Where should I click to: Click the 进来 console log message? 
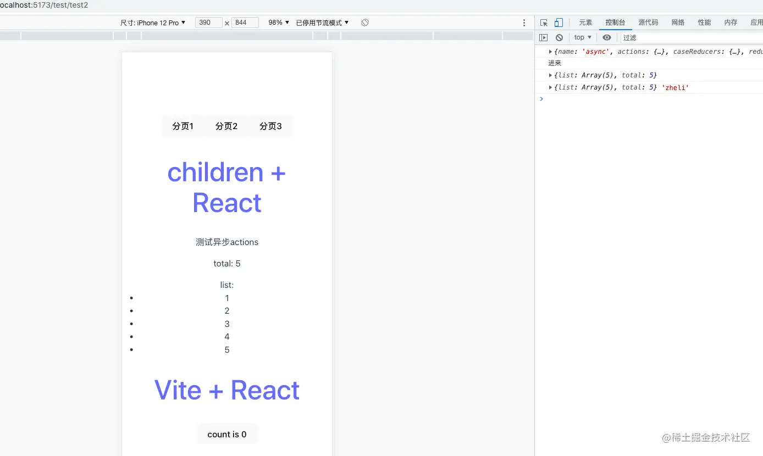point(555,63)
